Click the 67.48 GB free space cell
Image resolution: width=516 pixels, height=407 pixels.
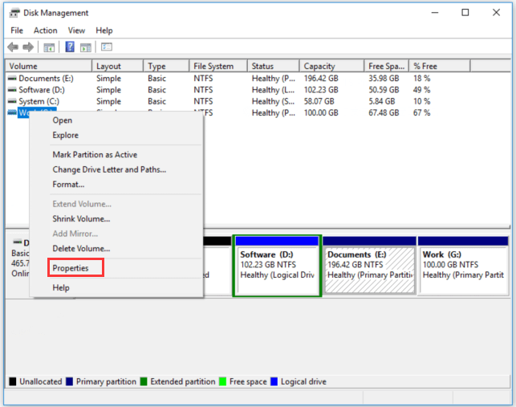tap(384, 112)
